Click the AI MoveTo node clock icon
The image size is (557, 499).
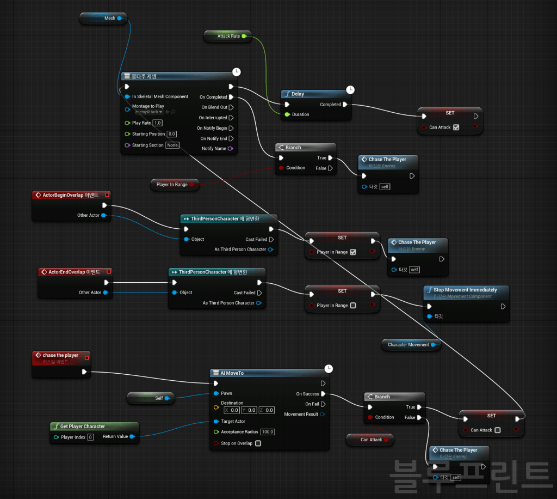328,369
